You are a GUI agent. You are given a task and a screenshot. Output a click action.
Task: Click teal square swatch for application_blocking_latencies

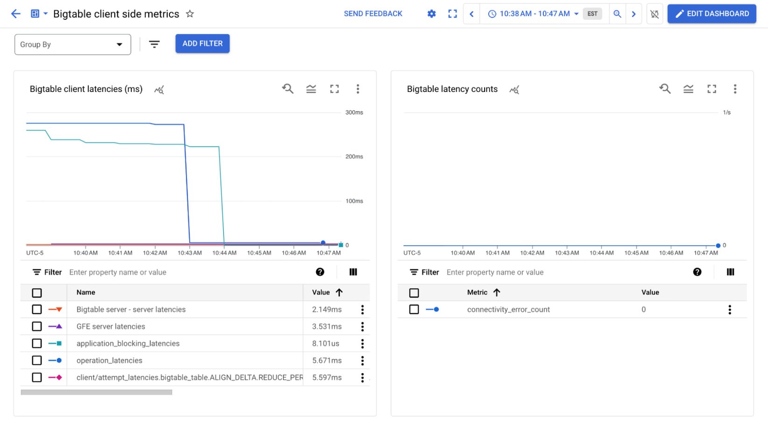click(x=55, y=343)
